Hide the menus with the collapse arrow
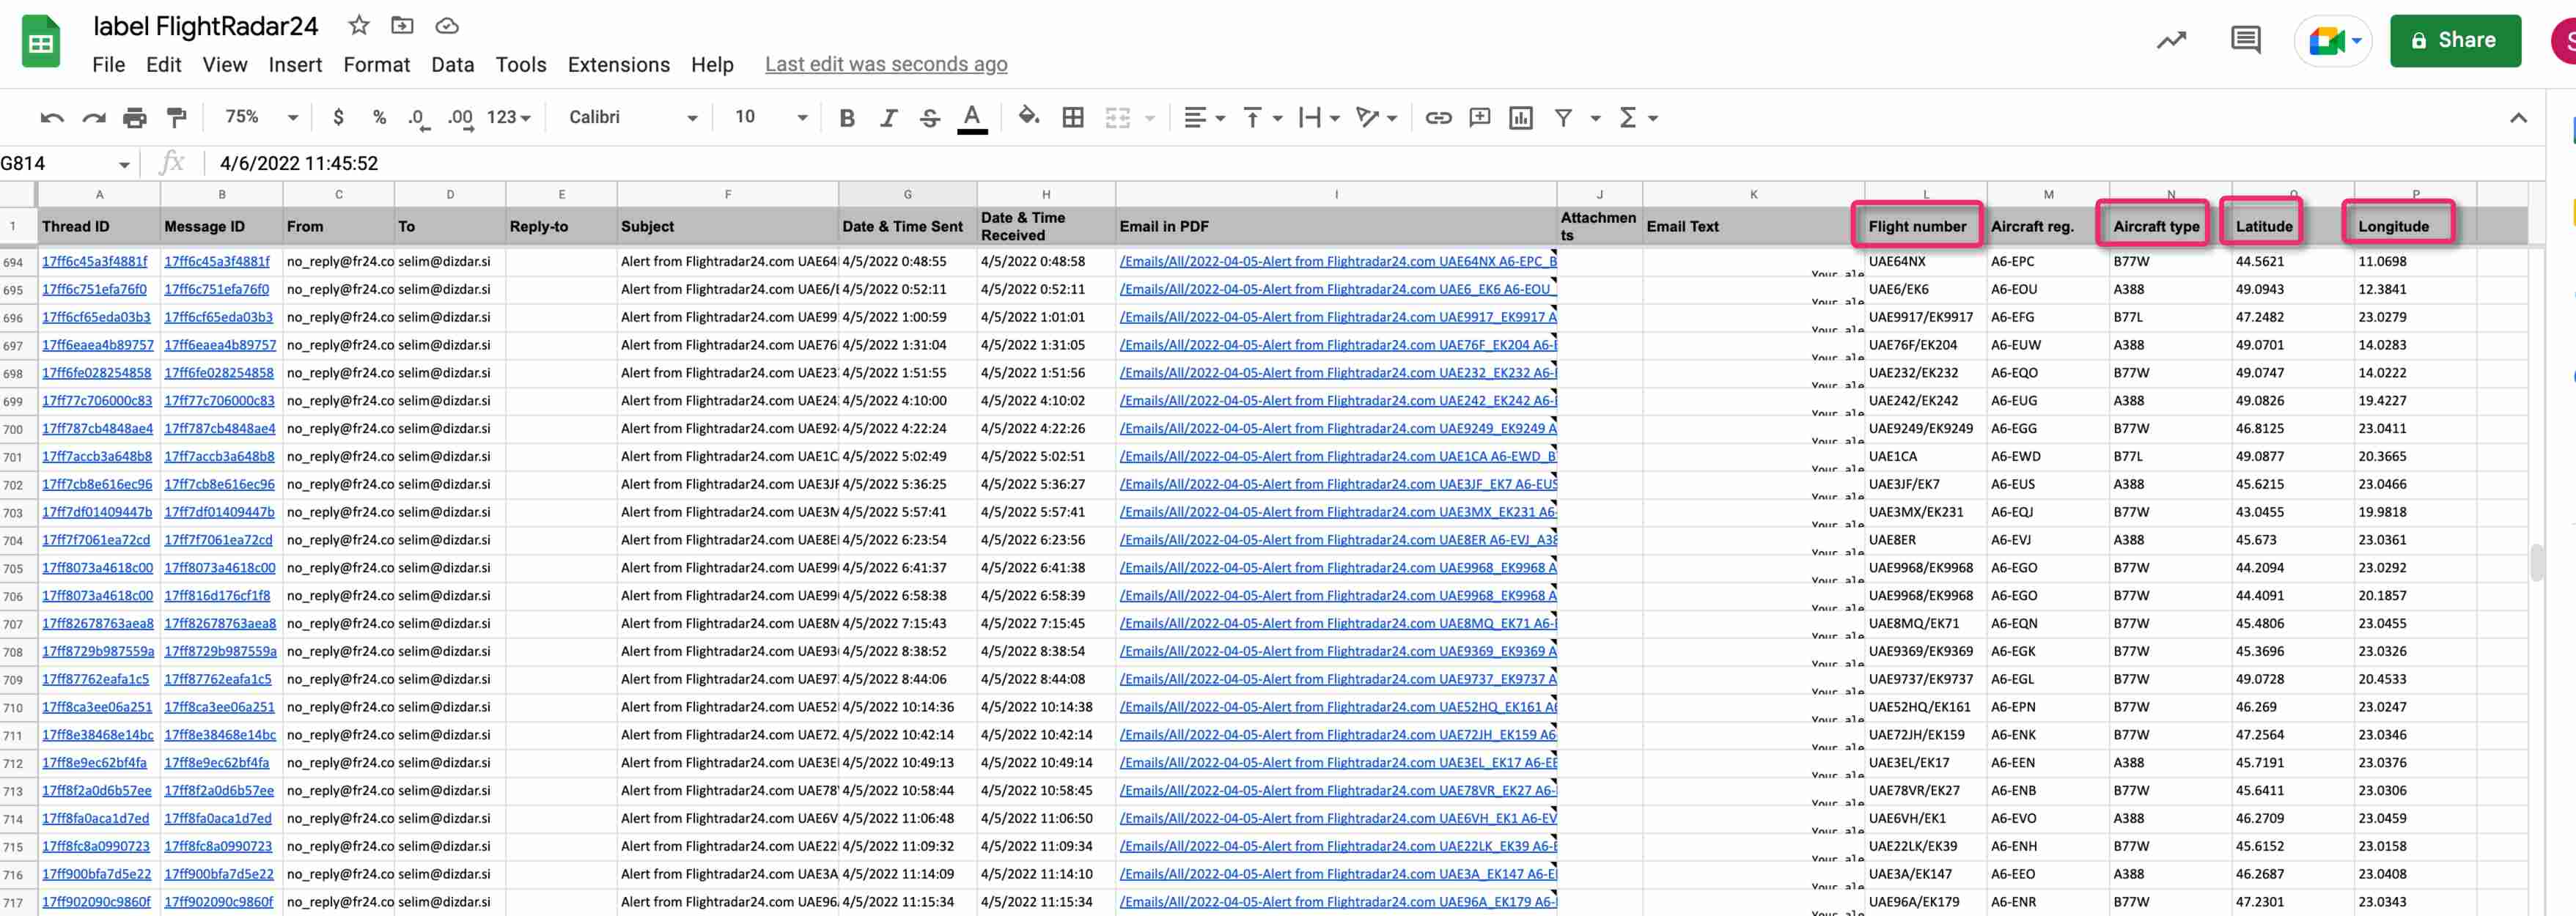 pos(2518,118)
